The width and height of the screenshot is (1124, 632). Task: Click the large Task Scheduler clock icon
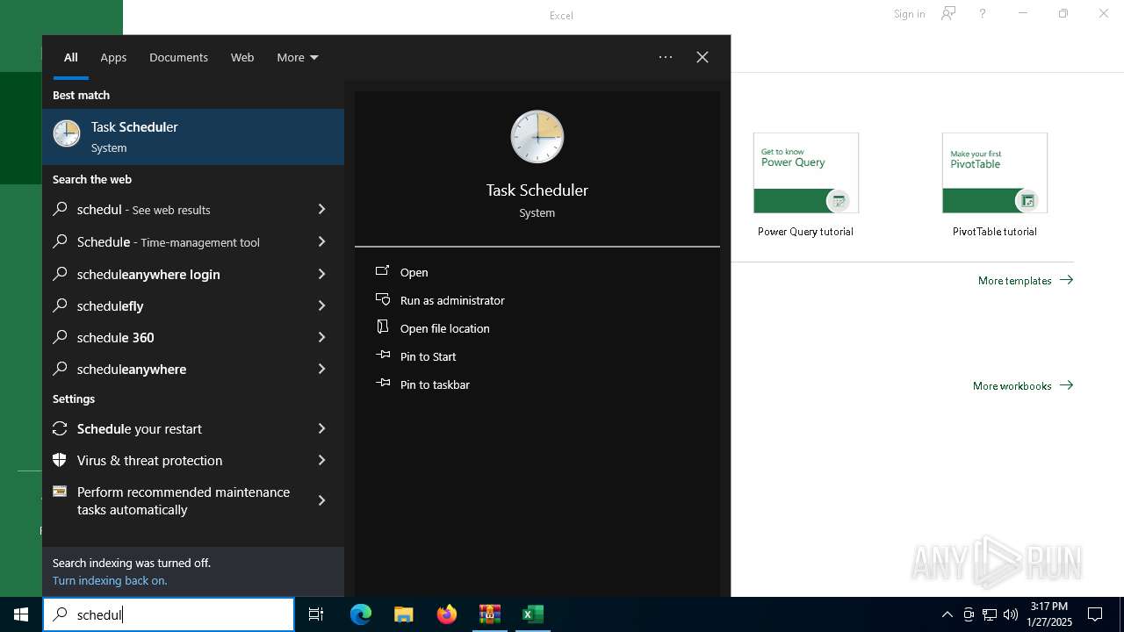click(x=537, y=137)
